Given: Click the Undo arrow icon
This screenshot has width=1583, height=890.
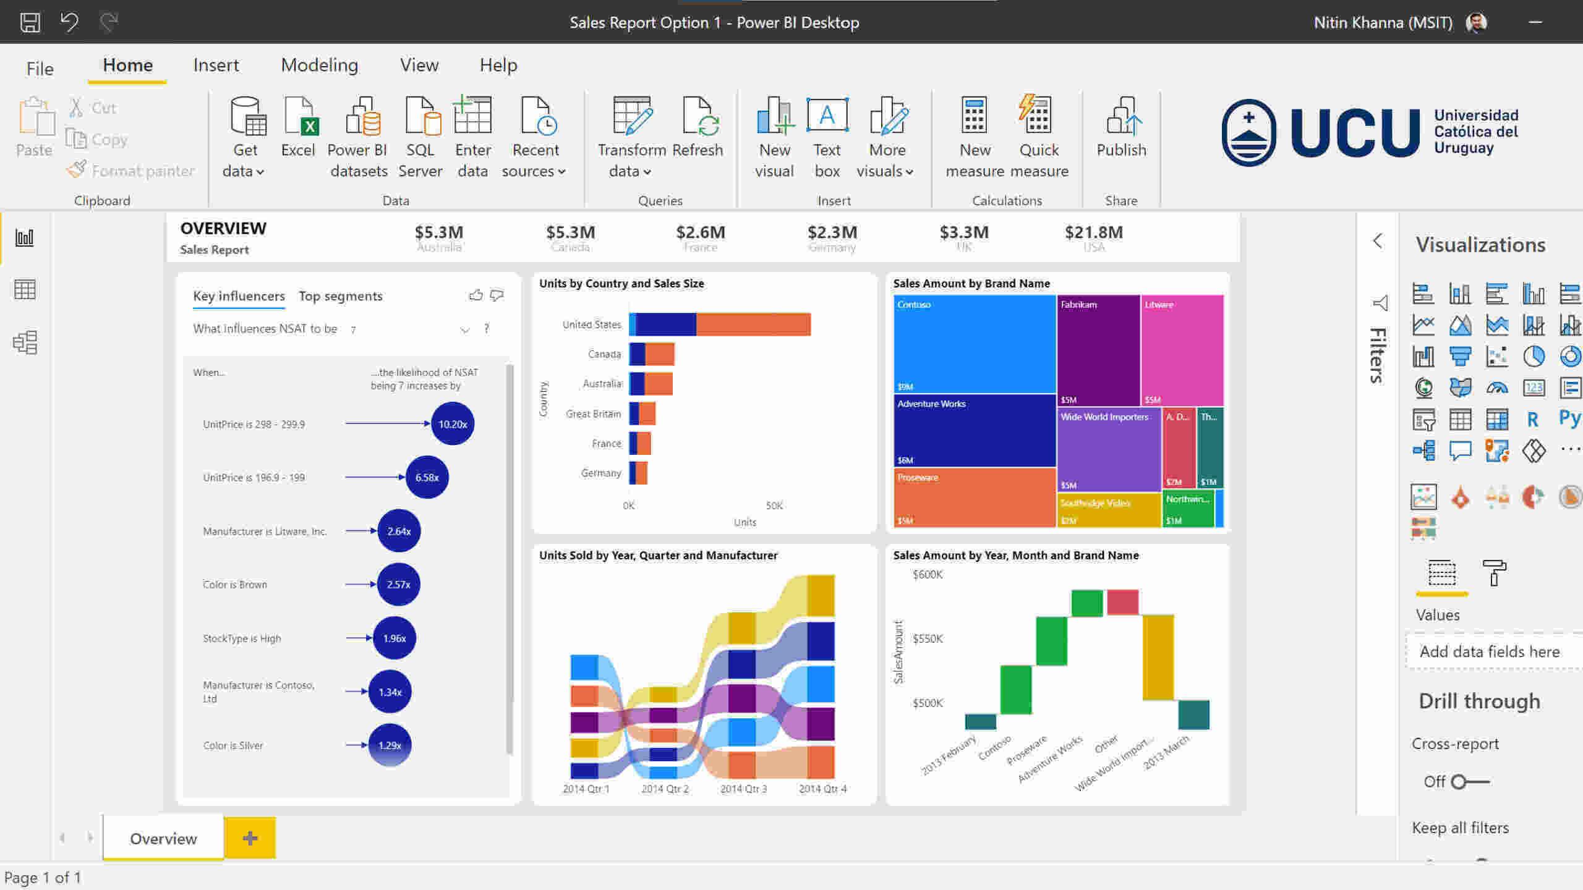Looking at the screenshot, I should 69,22.
